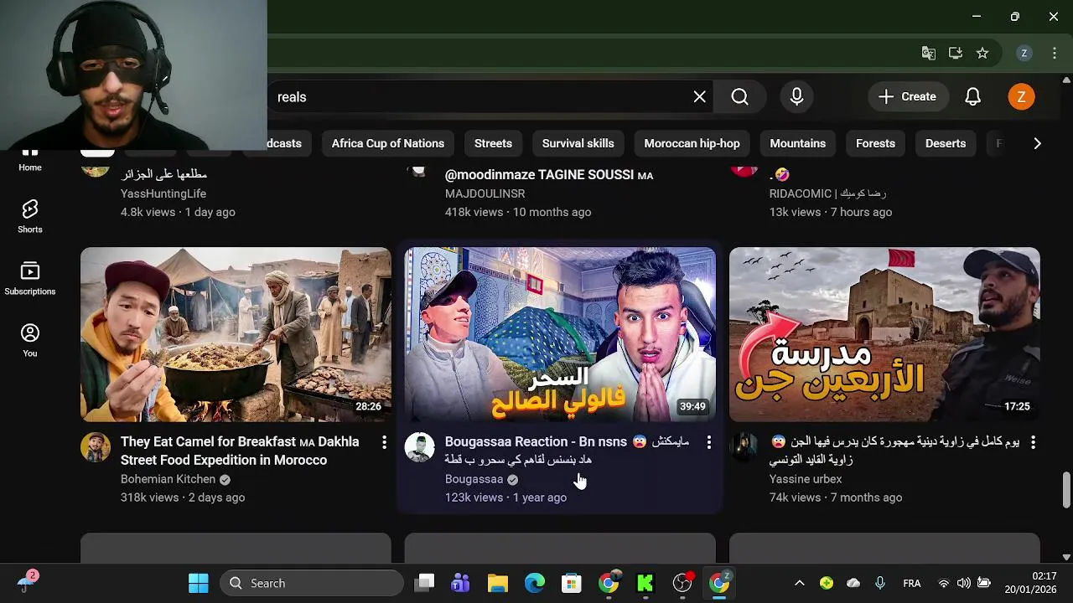
Task: Open File Explorer from taskbar
Action: pyautogui.click(x=498, y=583)
